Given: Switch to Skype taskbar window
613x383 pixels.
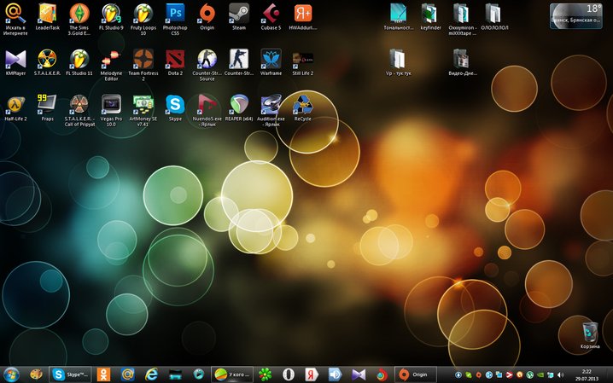Looking at the screenshot, I should 70,374.
